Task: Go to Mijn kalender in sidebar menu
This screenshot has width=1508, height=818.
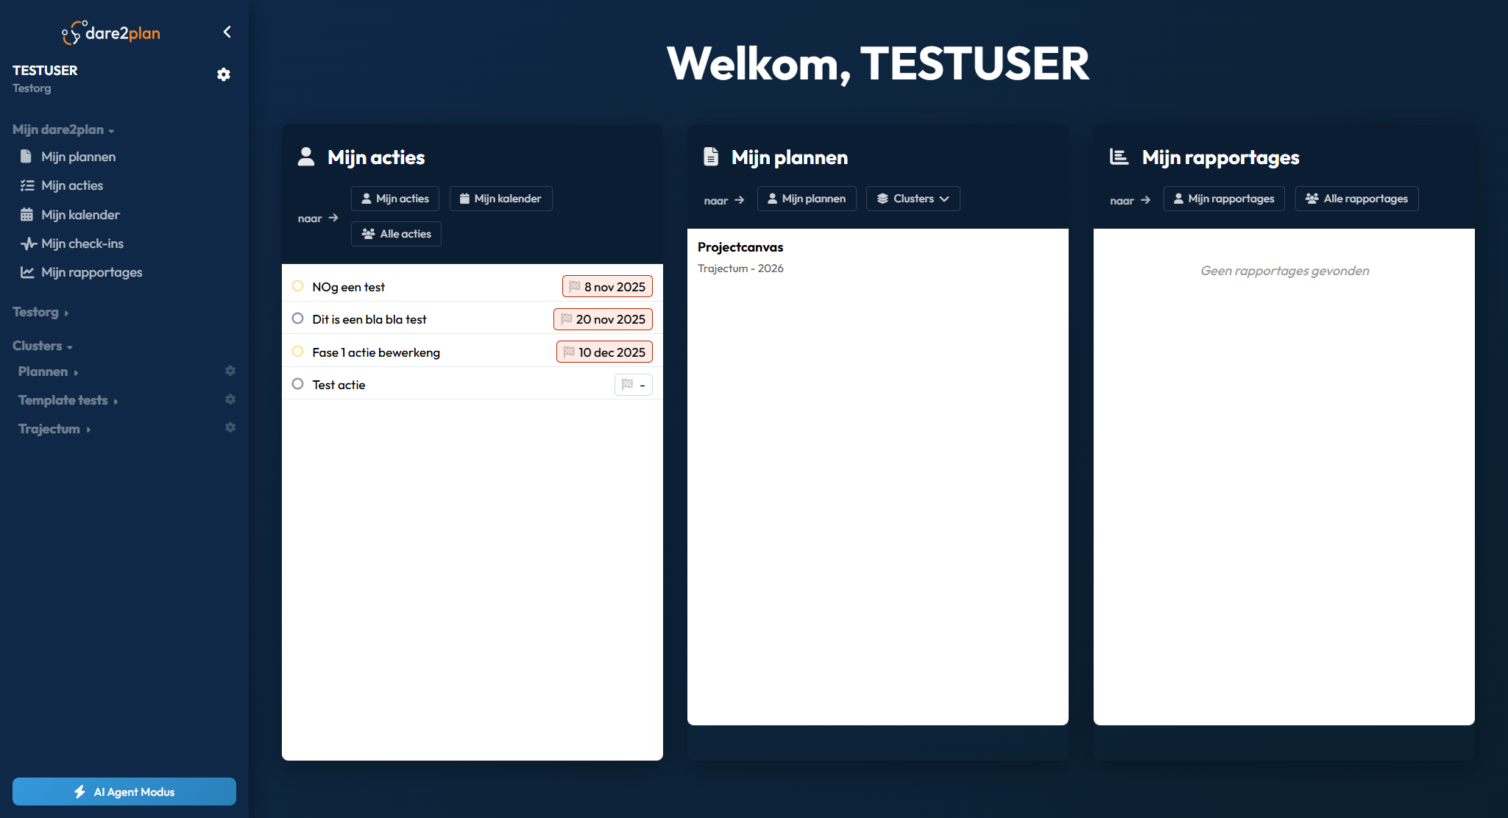Action: coord(79,215)
